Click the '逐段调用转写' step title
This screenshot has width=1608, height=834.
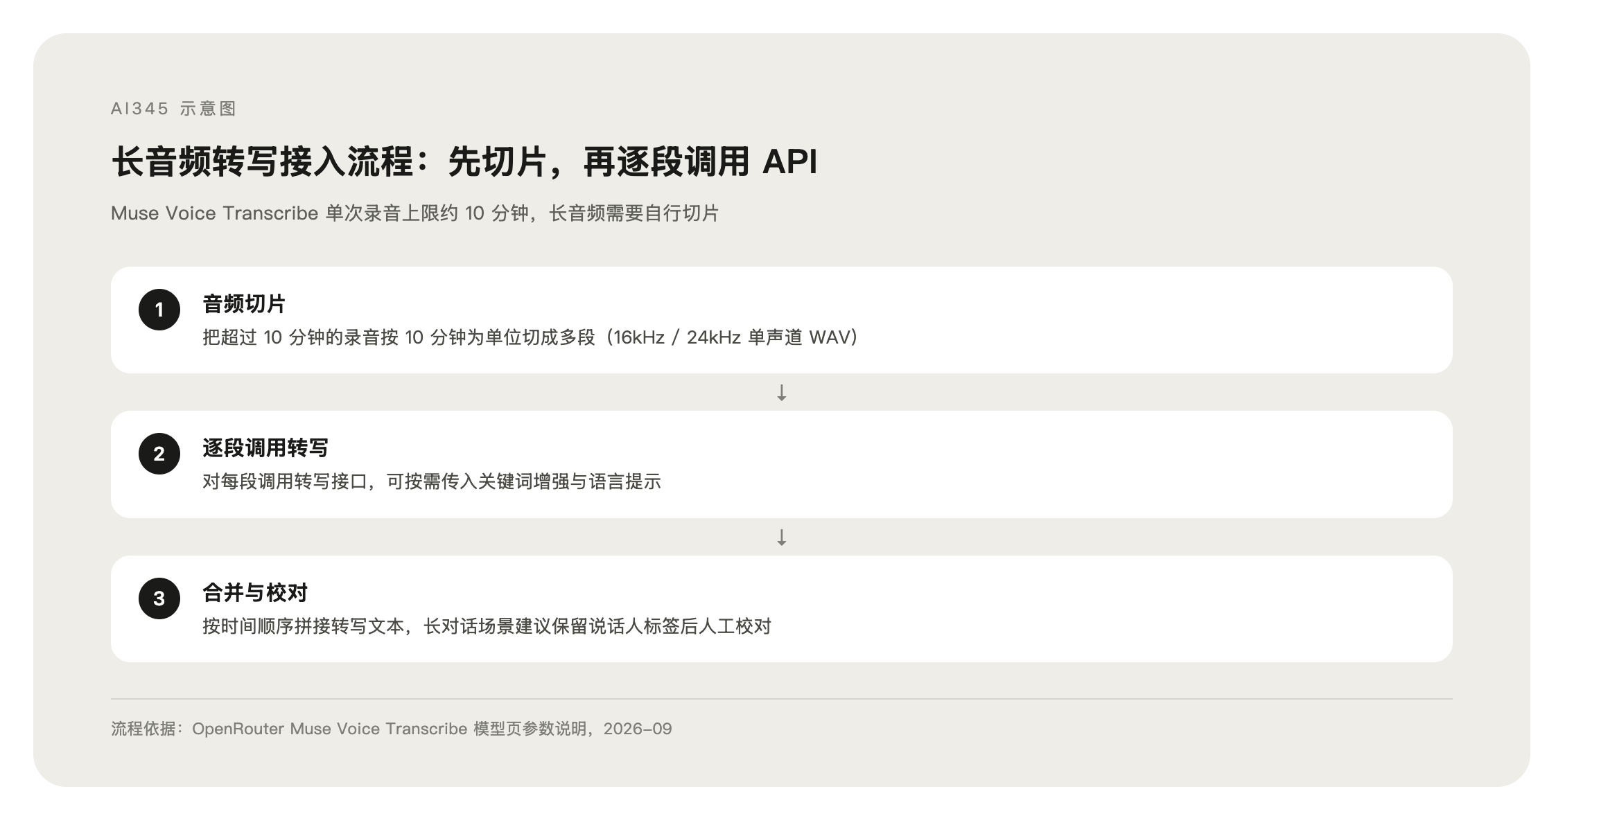[x=265, y=448]
